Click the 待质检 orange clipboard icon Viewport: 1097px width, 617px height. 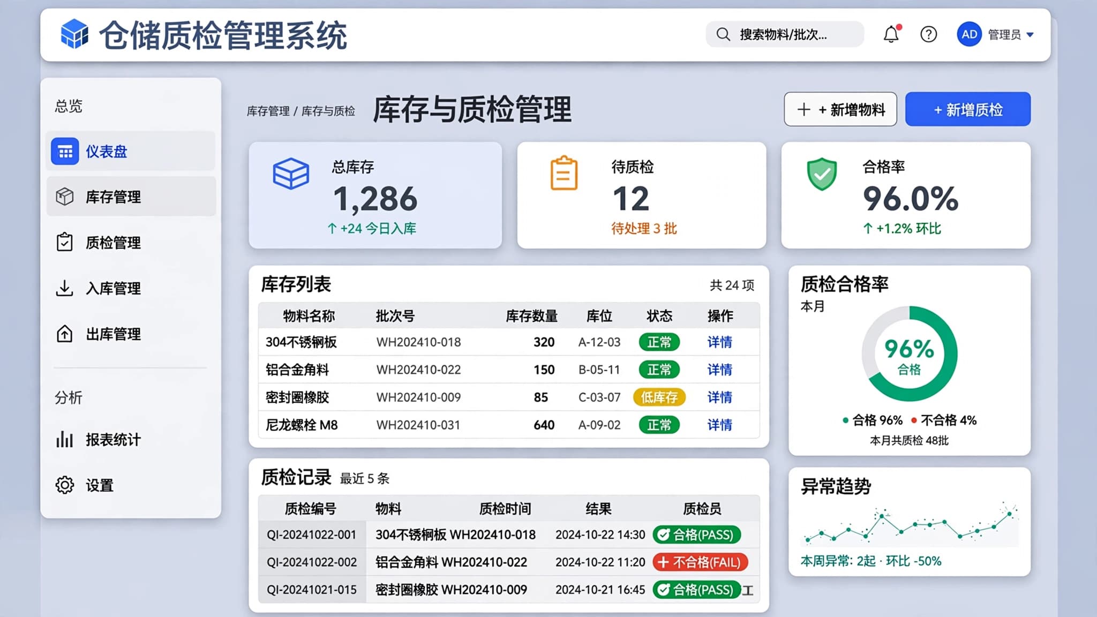tap(564, 173)
